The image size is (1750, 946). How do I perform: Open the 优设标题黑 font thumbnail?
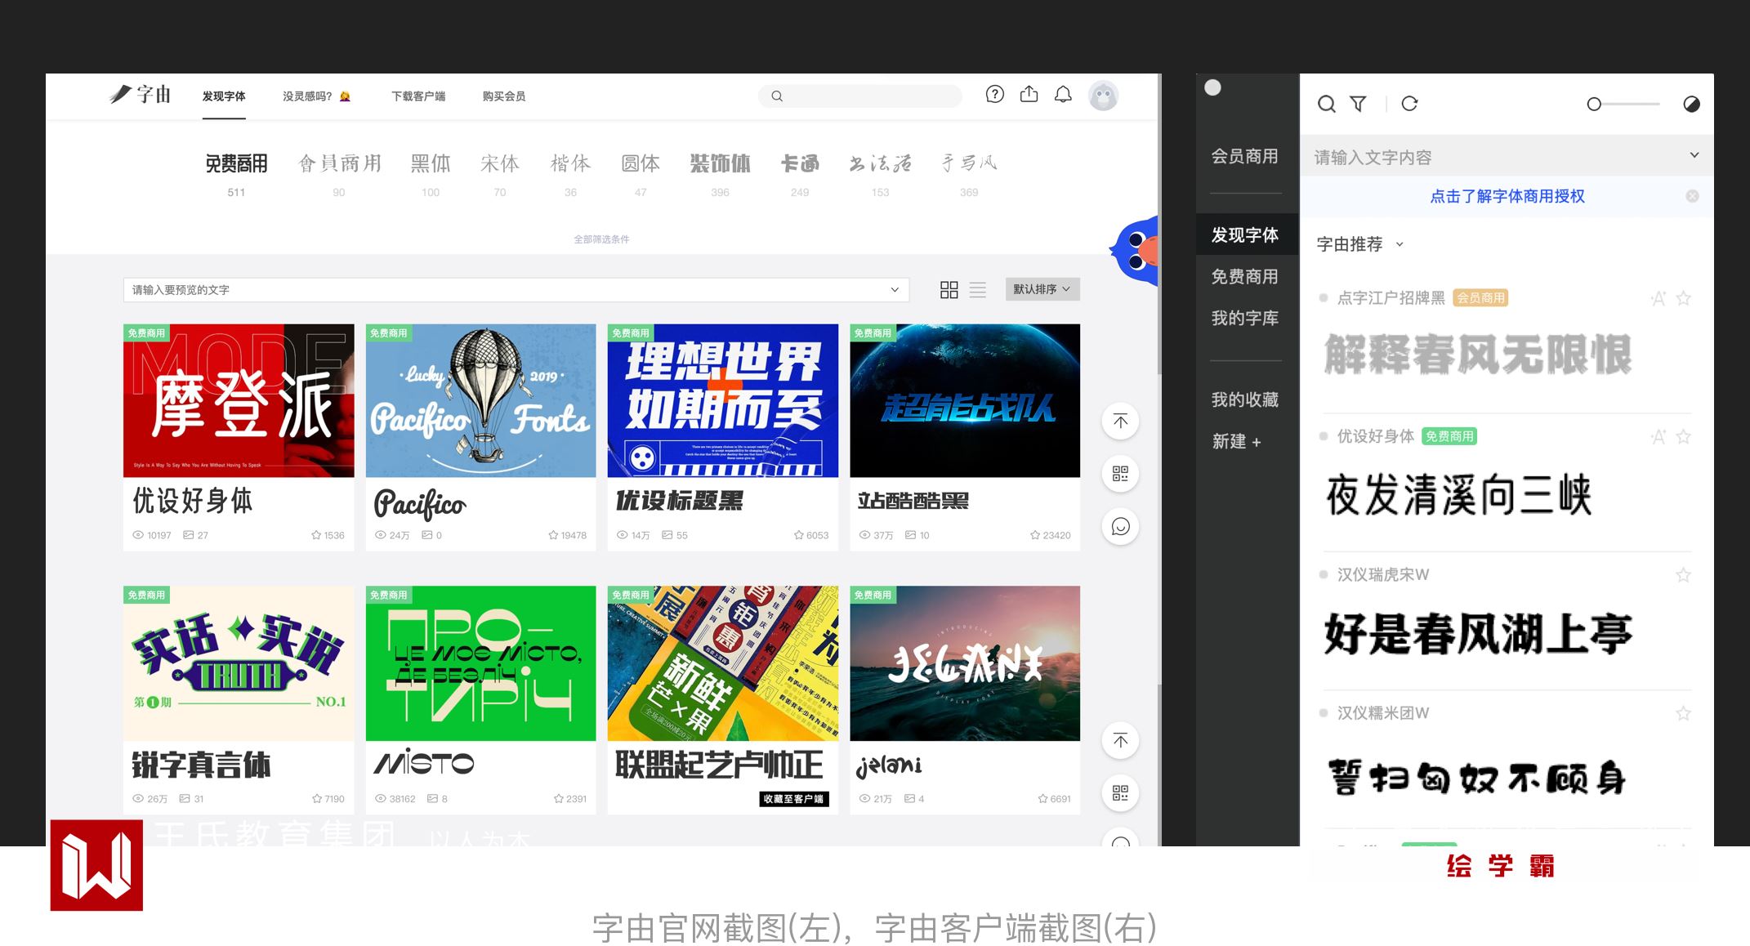722,400
